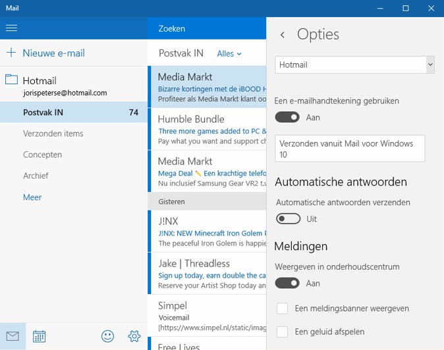The image size is (444, 350).
Task: Open the Hotmail account dropdown in Opties
Action: pos(354,64)
